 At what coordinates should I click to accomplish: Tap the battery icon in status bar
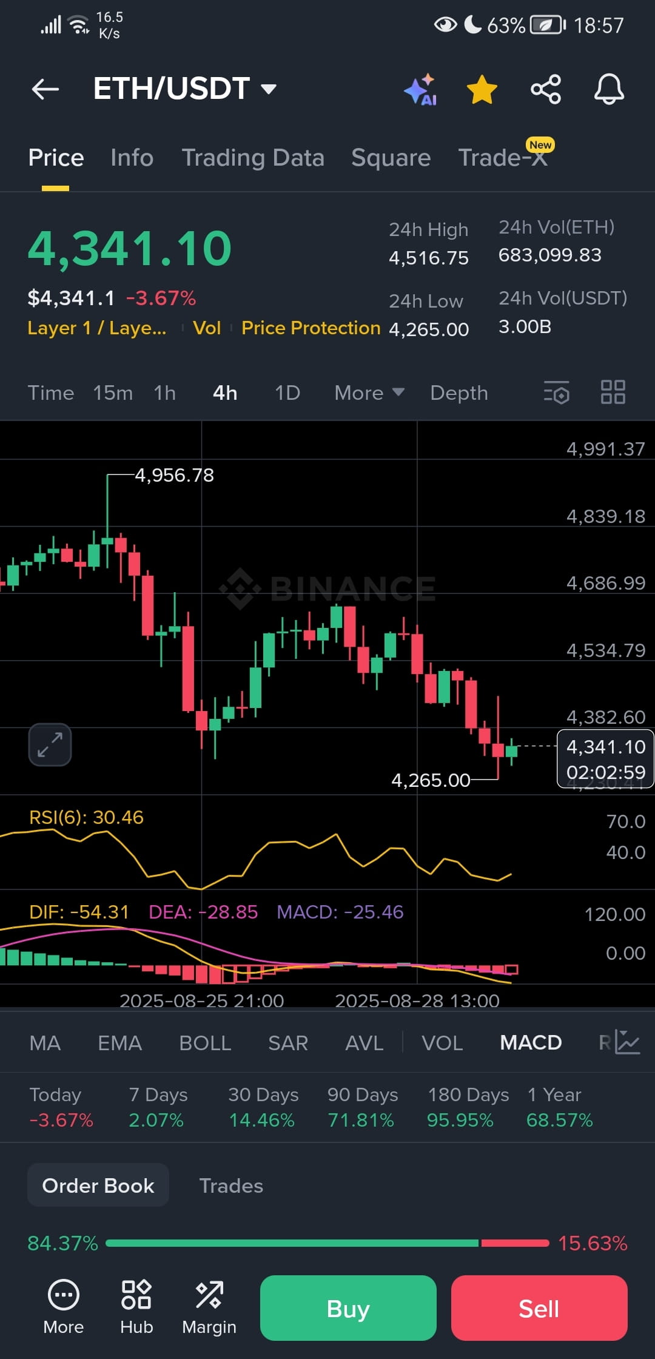[x=548, y=25]
